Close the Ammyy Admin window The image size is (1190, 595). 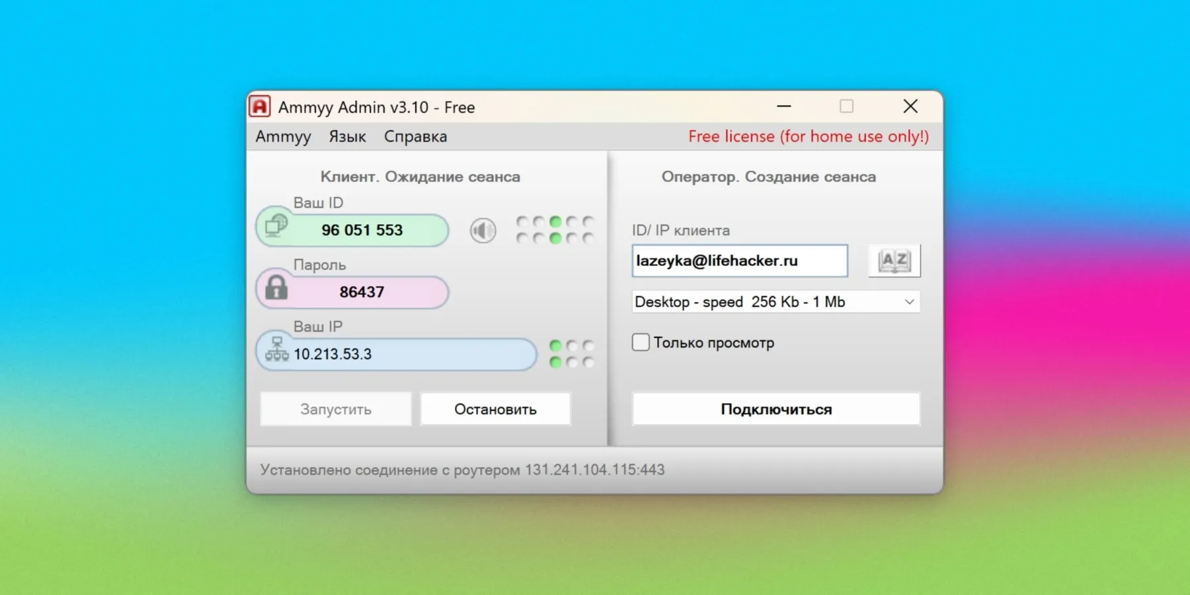tap(910, 106)
